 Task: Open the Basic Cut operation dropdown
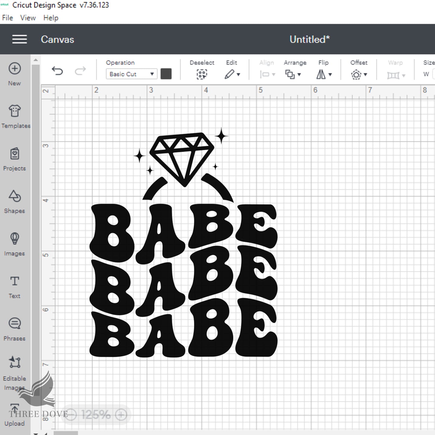click(132, 74)
